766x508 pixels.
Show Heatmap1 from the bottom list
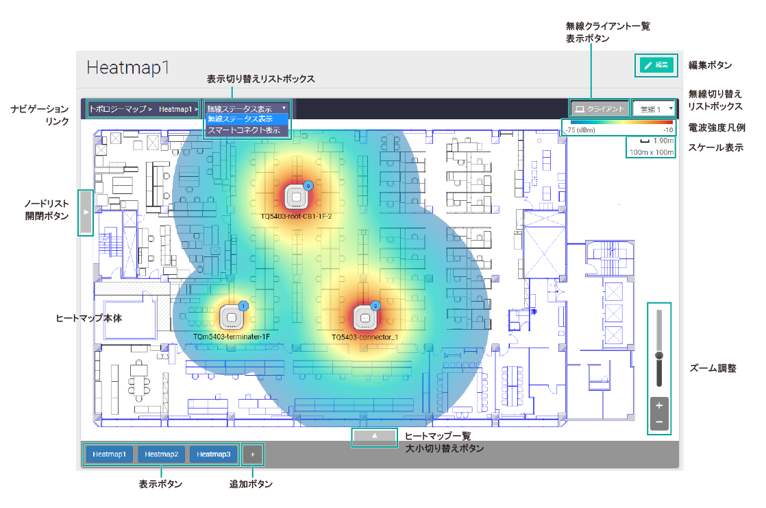coord(109,455)
